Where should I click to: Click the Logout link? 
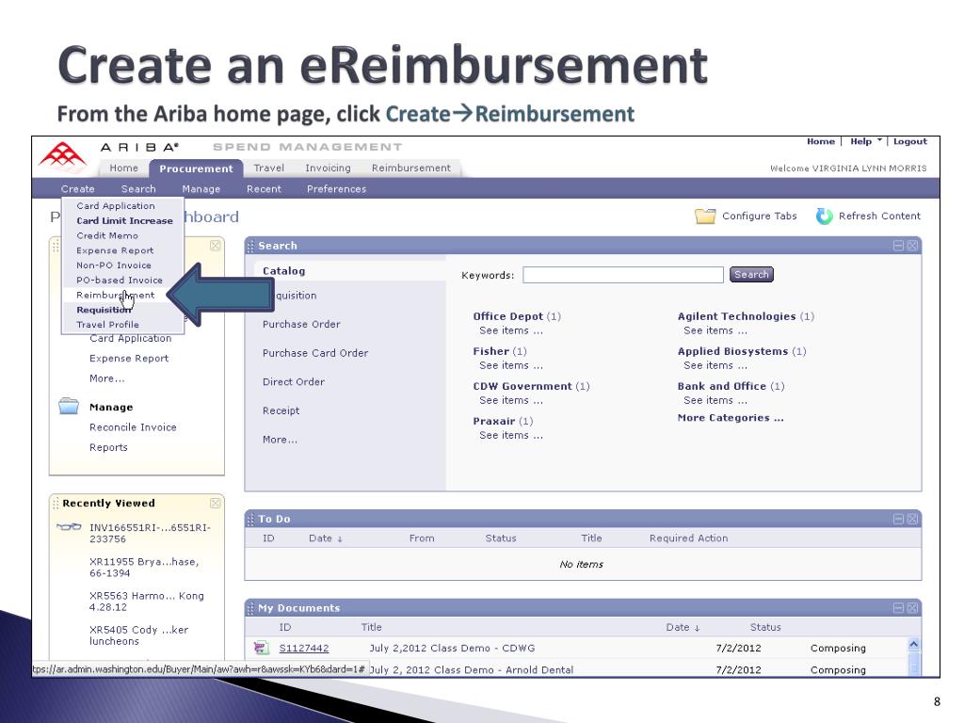tap(910, 141)
